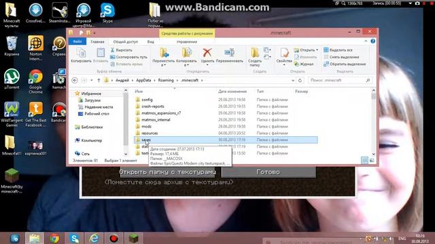
Task: Click the History (Журнал) ribbon command
Action: (304, 64)
